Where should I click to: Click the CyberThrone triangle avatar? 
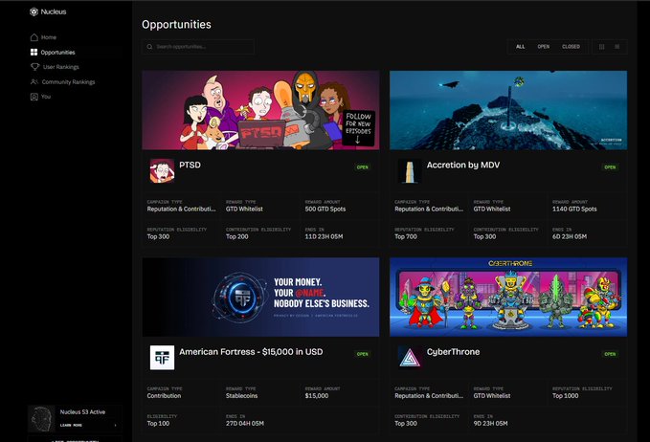[x=410, y=358]
